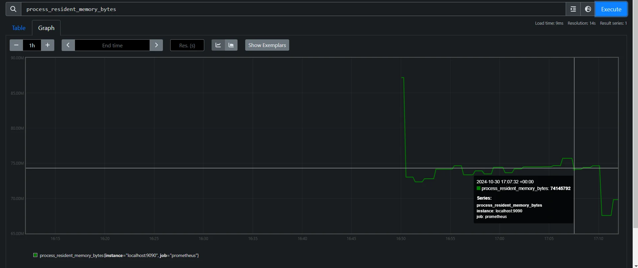Image resolution: width=638 pixels, height=268 pixels.
Task: Click the 16:15 x-axis label
Action: point(55,239)
